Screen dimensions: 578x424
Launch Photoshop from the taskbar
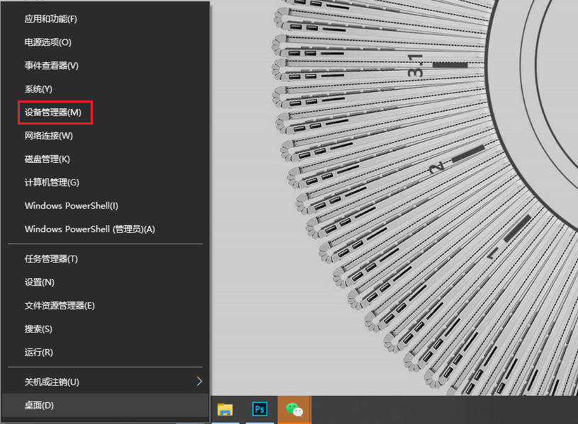click(260, 409)
